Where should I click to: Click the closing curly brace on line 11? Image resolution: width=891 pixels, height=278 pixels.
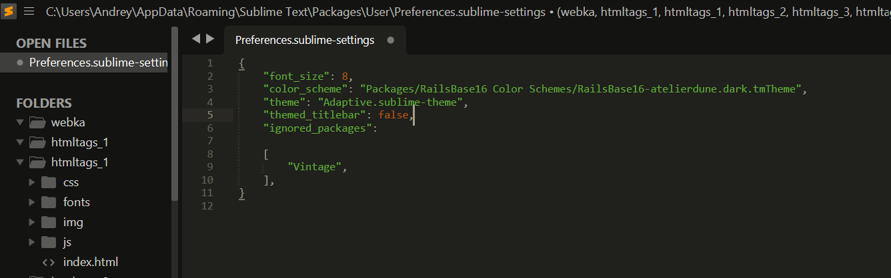pyautogui.click(x=242, y=194)
